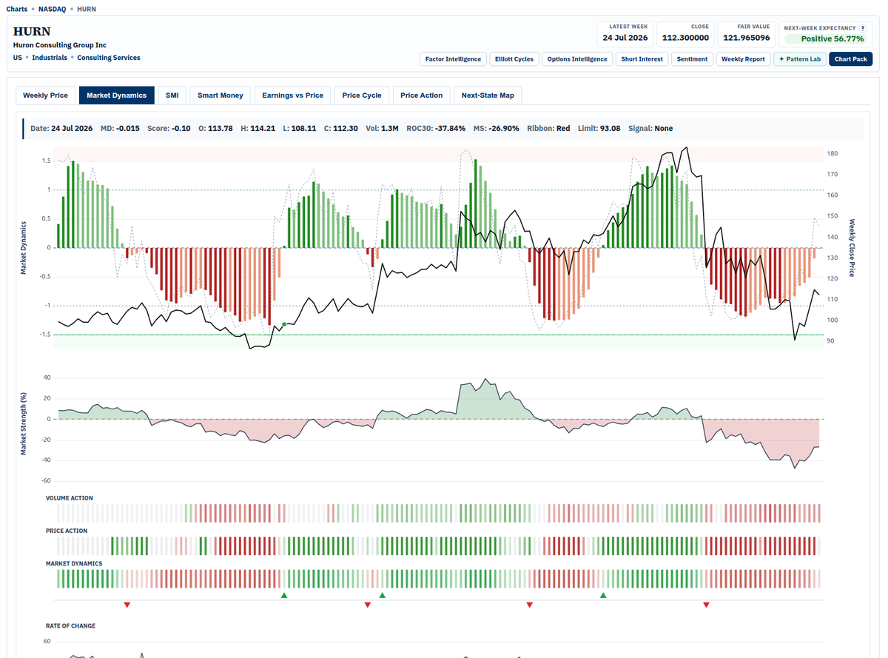
Task: Click the Limit 93.08 value
Action: 599,128
